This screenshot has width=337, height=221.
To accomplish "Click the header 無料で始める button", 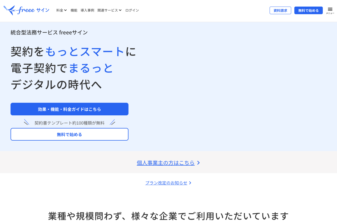I will (x=308, y=10).
